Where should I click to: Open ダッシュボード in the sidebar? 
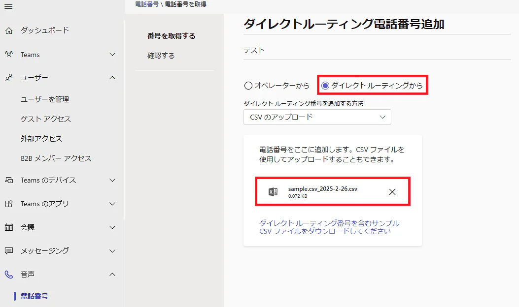pos(45,31)
